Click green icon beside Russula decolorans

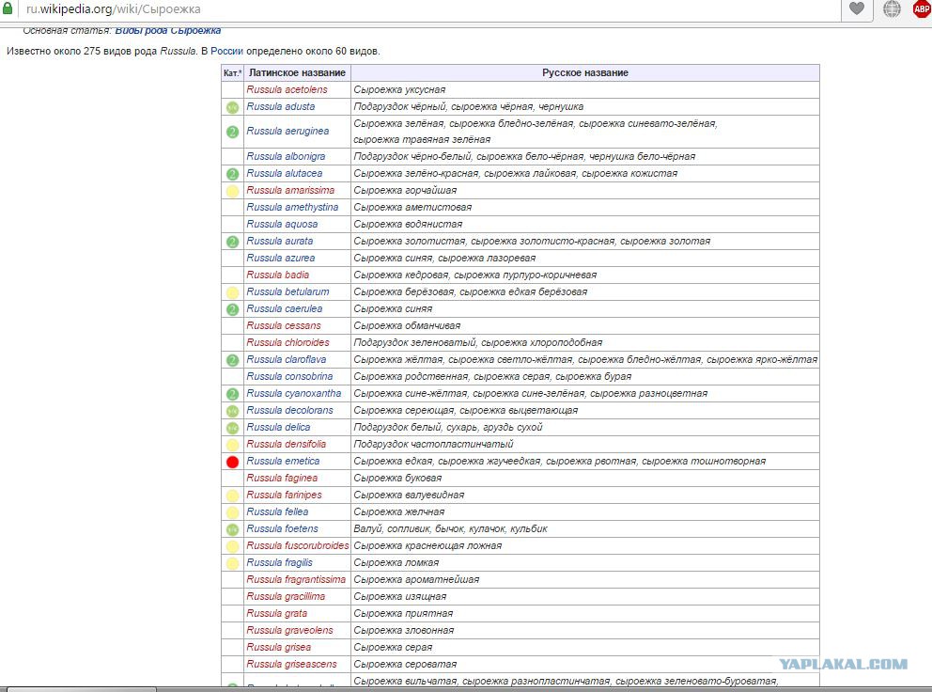point(232,411)
